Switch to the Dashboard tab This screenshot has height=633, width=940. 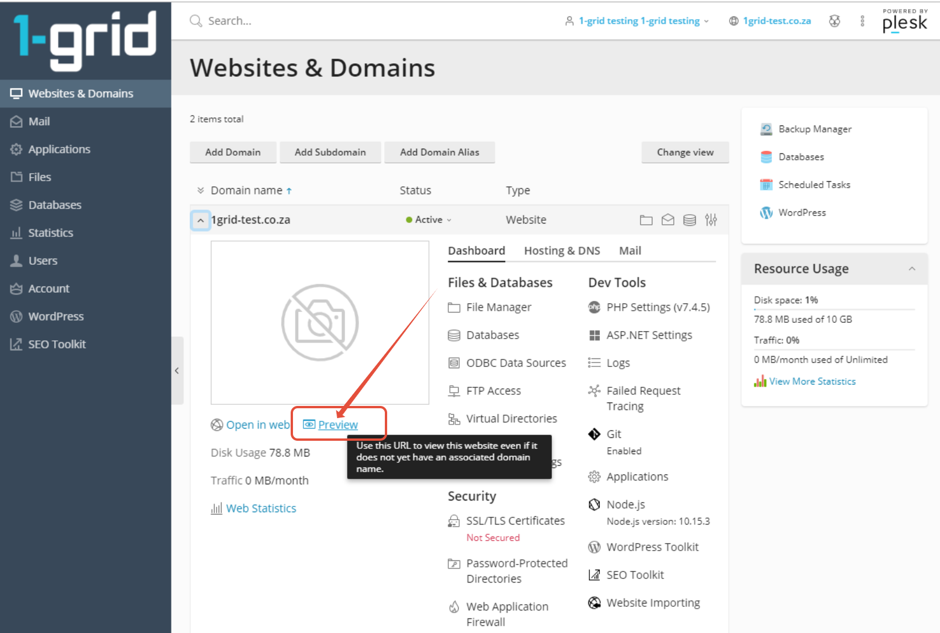click(476, 251)
